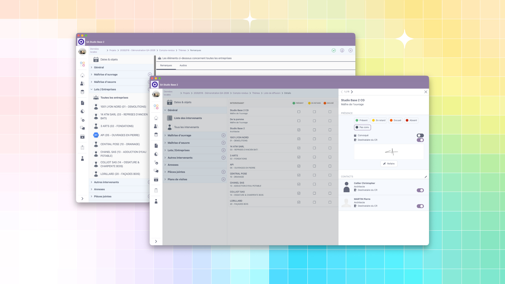Viewport: 505px width, 284px height.
Task: Check Excusé box for API row
Action: tap(330, 166)
